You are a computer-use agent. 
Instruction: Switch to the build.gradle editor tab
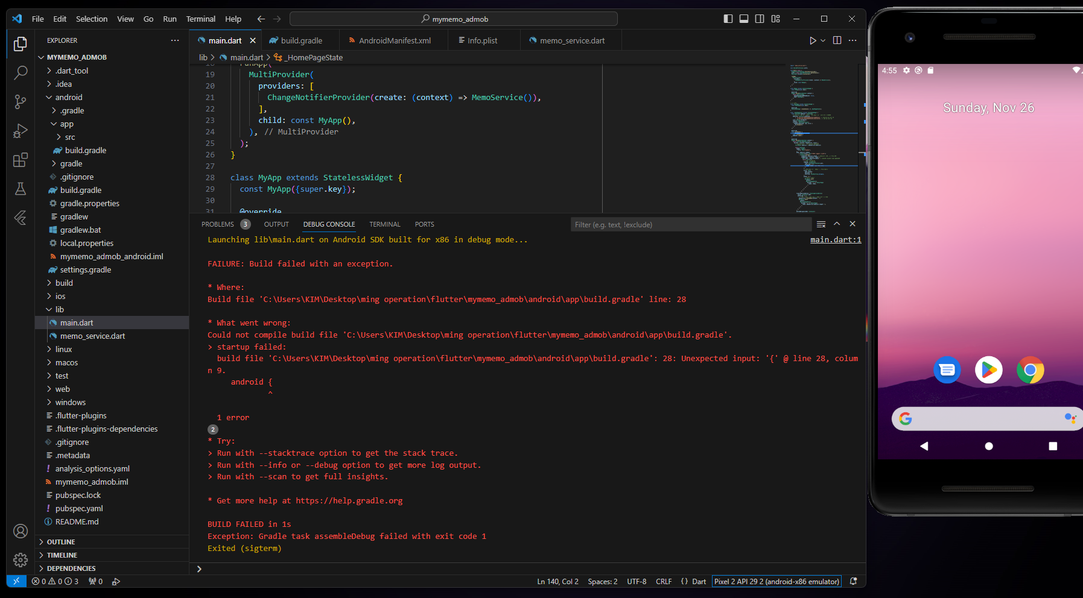(x=300, y=40)
